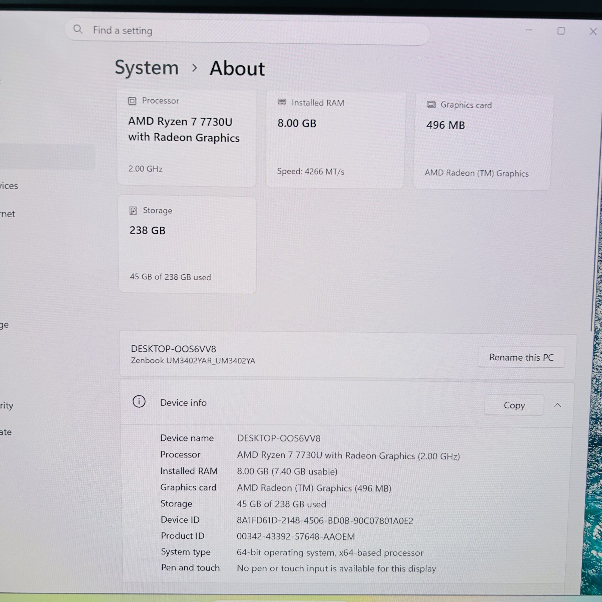This screenshot has height=602, width=602.
Task: Click the System type label
Action: [186, 552]
